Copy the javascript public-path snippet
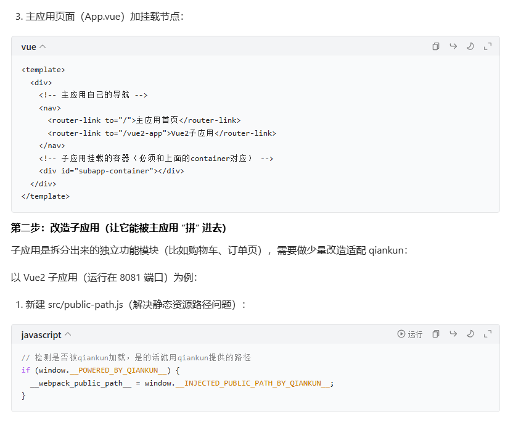 pyautogui.click(x=436, y=334)
